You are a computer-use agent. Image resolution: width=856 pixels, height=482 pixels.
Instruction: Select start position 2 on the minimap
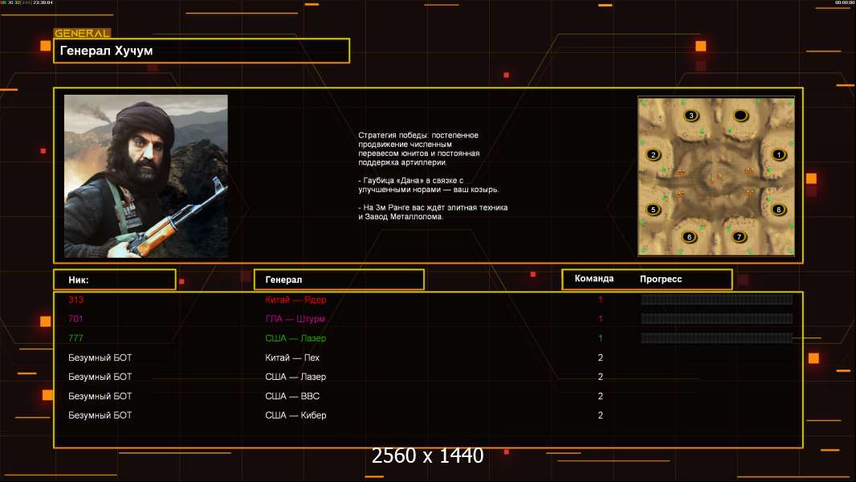click(653, 155)
